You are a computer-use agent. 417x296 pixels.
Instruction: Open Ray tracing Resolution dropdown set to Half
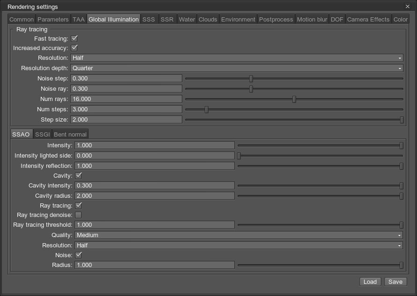pyautogui.click(x=237, y=58)
